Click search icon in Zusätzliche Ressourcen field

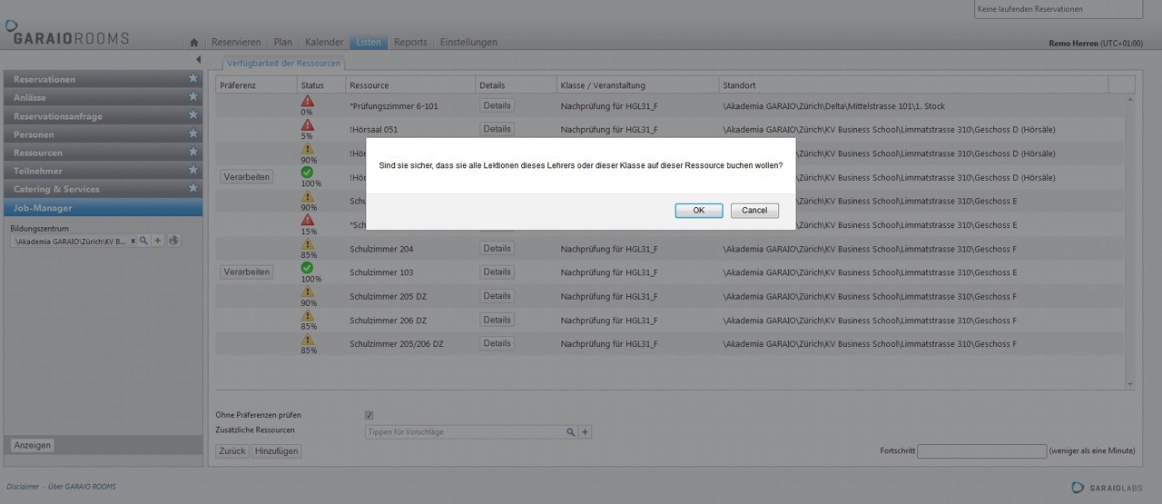coord(570,432)
